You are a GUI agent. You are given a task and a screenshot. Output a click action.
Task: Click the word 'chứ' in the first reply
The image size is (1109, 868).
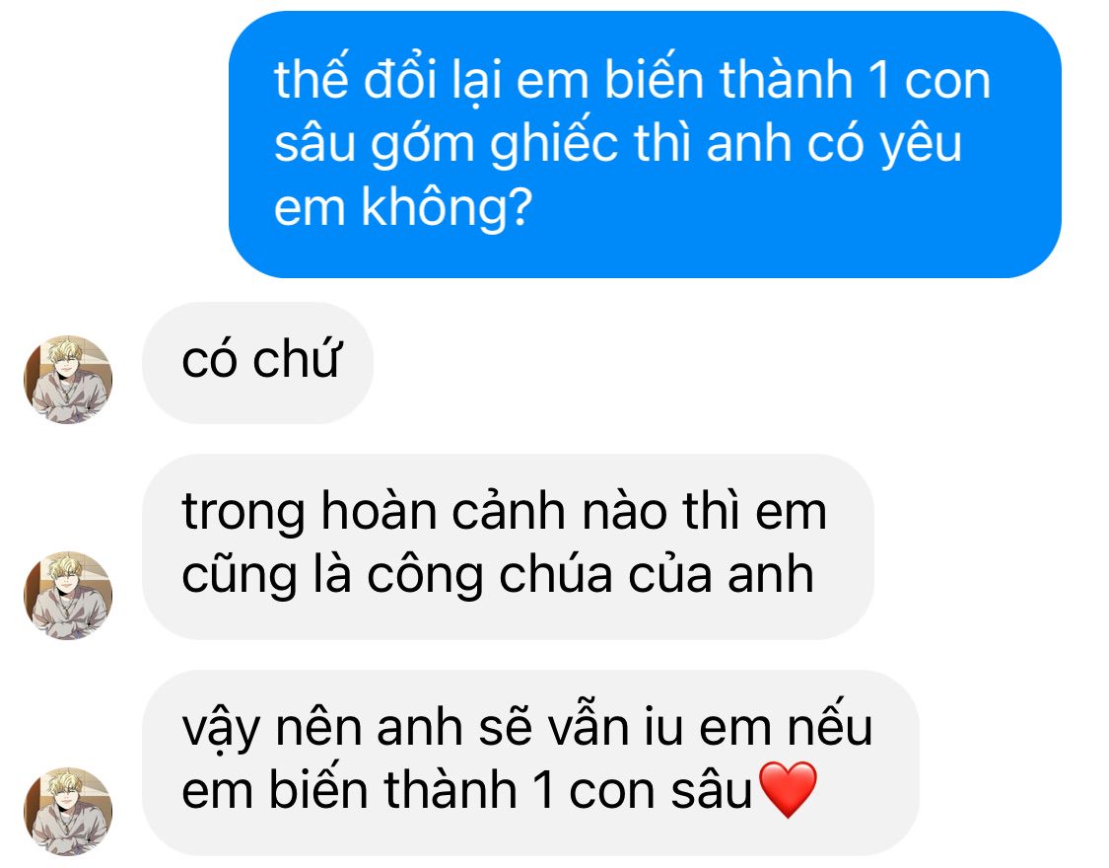pyautogui.click(x=297, y=359)
